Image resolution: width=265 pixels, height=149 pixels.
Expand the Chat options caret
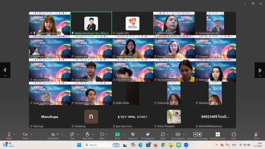(78, 135)
